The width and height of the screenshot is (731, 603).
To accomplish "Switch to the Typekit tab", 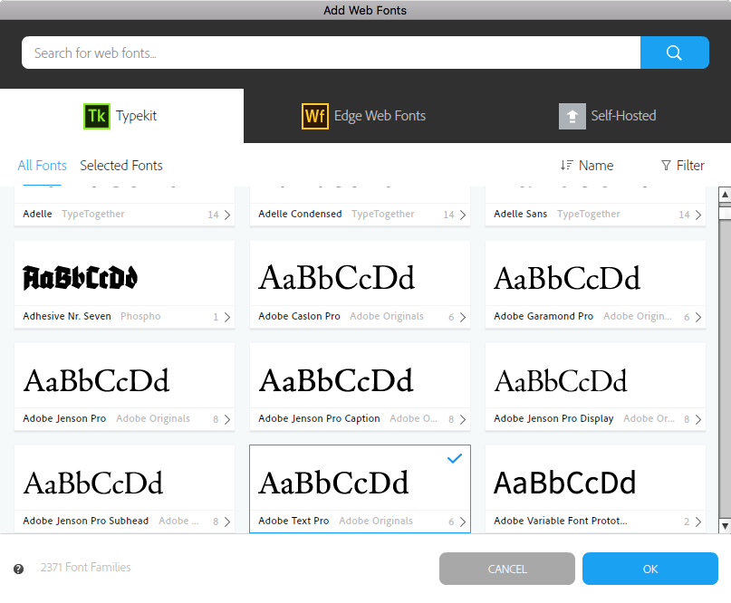I will [x=121, y=116].
